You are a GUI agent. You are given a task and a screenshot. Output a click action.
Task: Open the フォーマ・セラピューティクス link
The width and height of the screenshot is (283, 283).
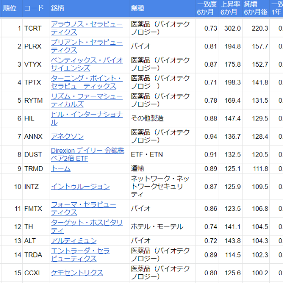click(84, 209)
